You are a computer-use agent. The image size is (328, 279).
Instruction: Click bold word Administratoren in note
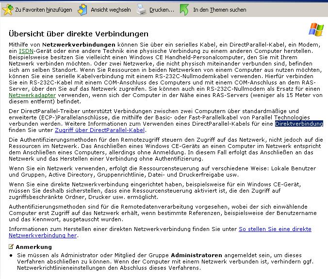(x=197, y=255)
